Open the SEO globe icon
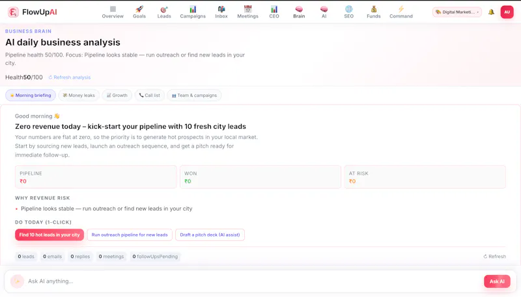Image resolution: width=521 pixels, height=297 pixels. [x=348, y=9]
